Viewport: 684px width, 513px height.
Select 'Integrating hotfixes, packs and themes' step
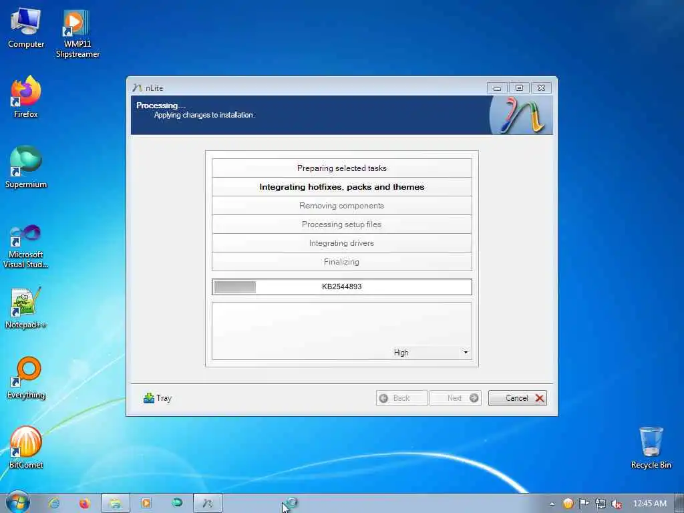pyautogui.click(x=341, y=187)
